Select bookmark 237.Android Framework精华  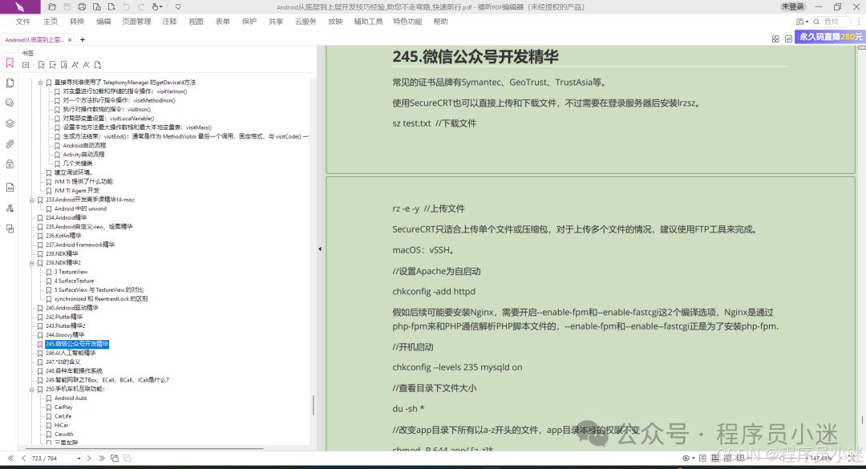80,245
